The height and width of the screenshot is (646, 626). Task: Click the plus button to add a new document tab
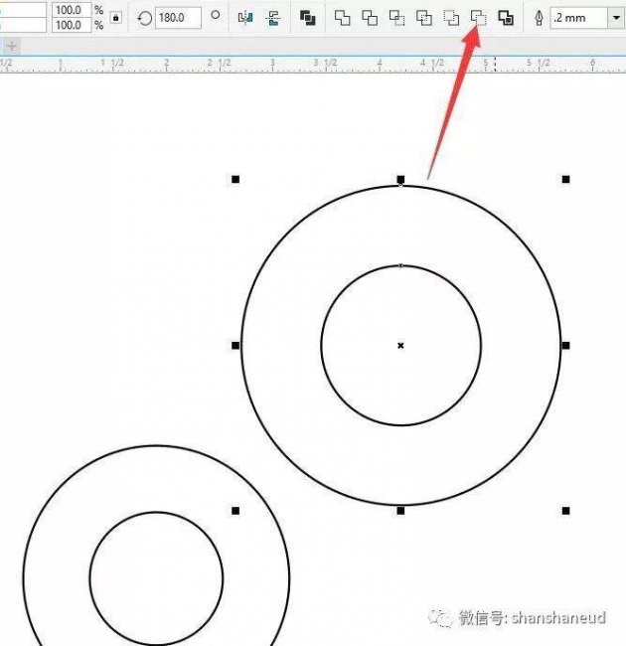coord(12,46)
